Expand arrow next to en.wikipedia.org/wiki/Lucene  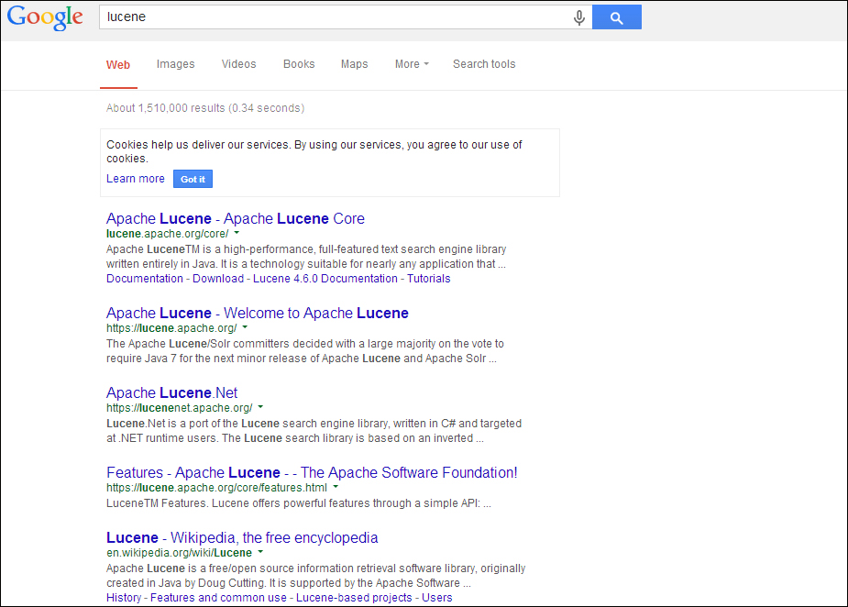click(x=260, y=552)
